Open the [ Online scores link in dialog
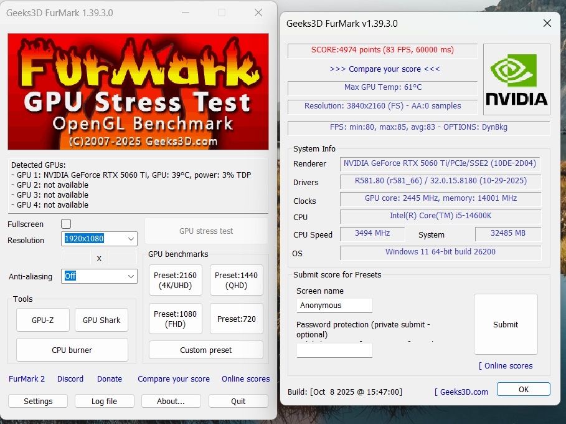Viewport: 566px width, 424px height. pos(506,366)
